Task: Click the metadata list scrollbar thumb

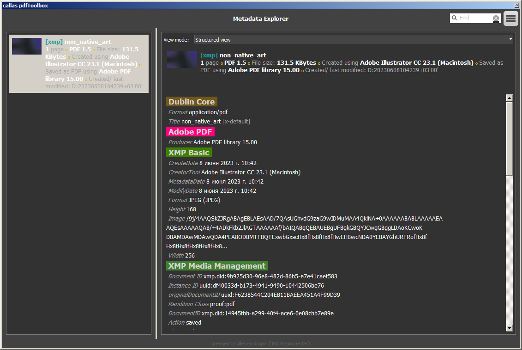Action: tap(509, 138)
